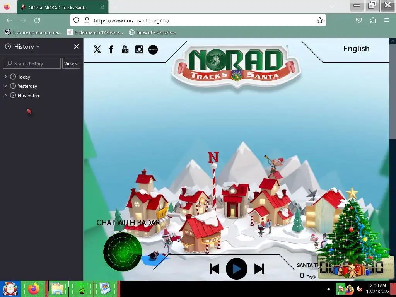Open the YouTube channel icon
The image size is (396, 297).
click(125, 49)
